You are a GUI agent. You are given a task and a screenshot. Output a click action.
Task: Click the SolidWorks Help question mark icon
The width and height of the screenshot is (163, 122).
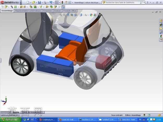click(148, 3)
